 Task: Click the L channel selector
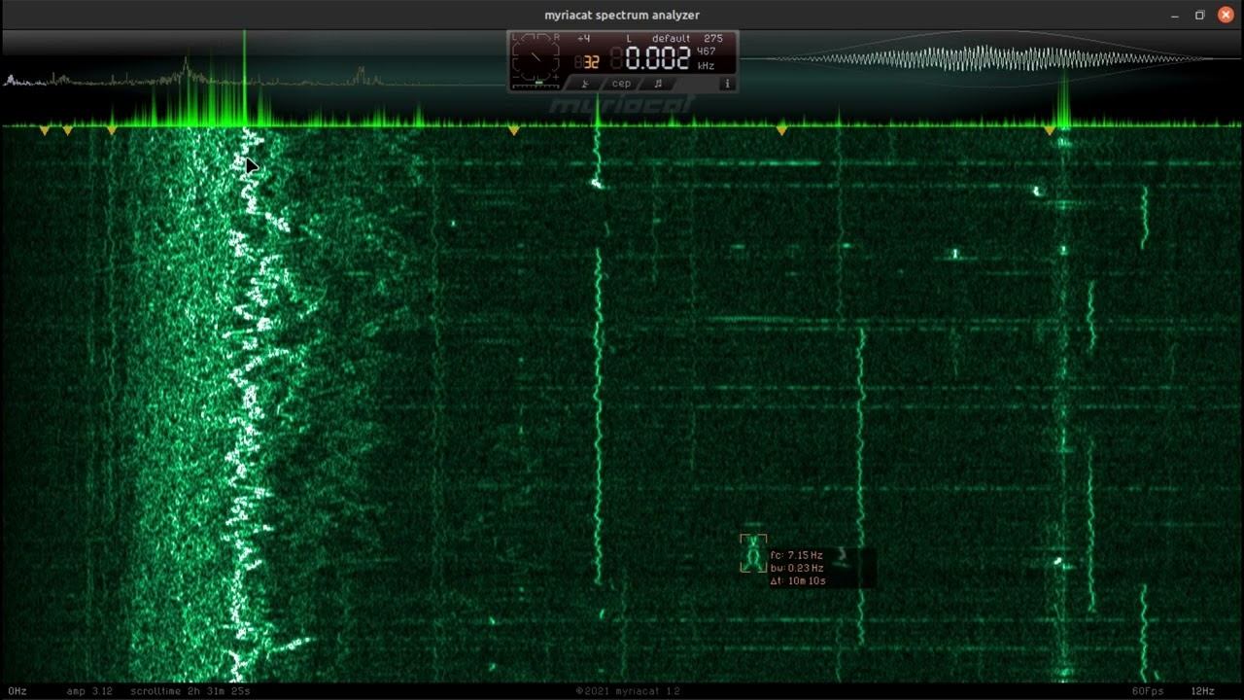629,39
